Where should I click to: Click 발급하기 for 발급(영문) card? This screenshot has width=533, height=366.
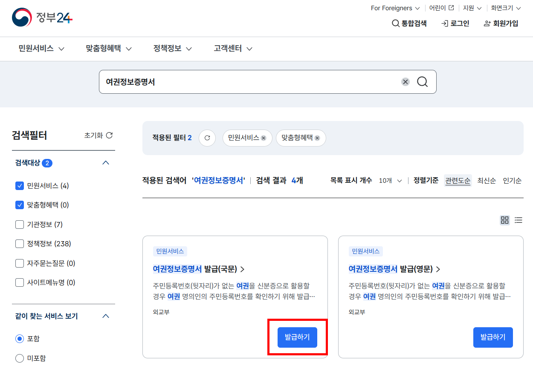493,337
